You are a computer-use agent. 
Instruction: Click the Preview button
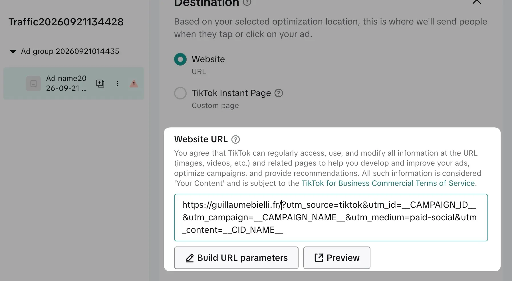click(337, 258)
